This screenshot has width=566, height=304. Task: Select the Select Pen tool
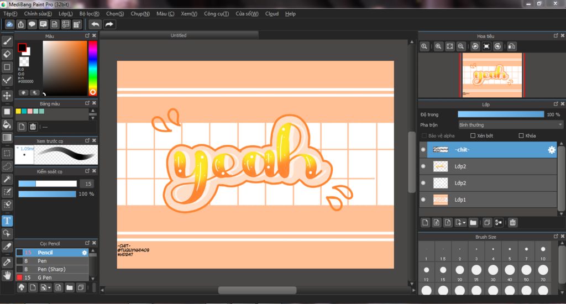[x=7, y=192]
